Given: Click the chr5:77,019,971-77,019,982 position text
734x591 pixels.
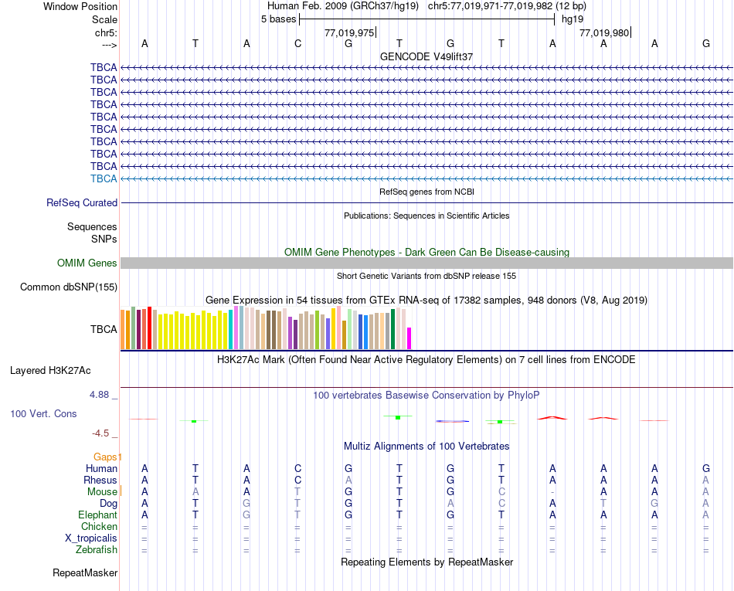Looking at the screenshot, I should [507, 6].
